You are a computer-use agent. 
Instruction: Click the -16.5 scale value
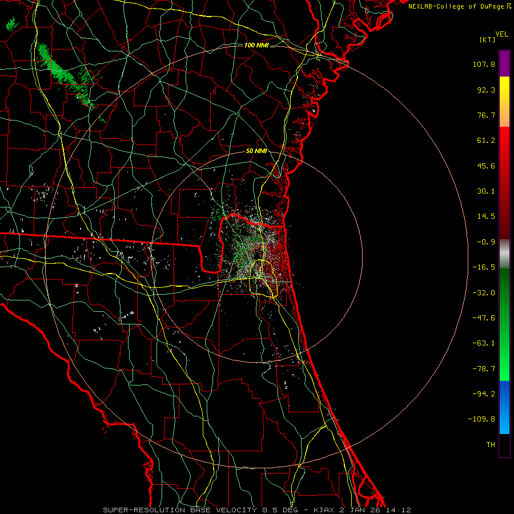pos(484,267)
